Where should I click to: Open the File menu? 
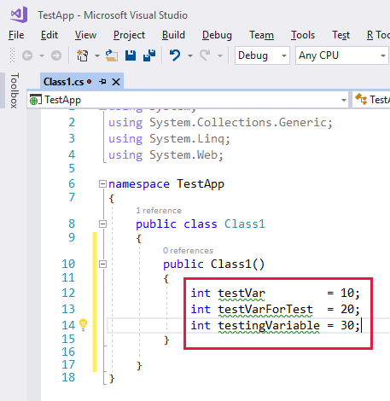[16, 35]
